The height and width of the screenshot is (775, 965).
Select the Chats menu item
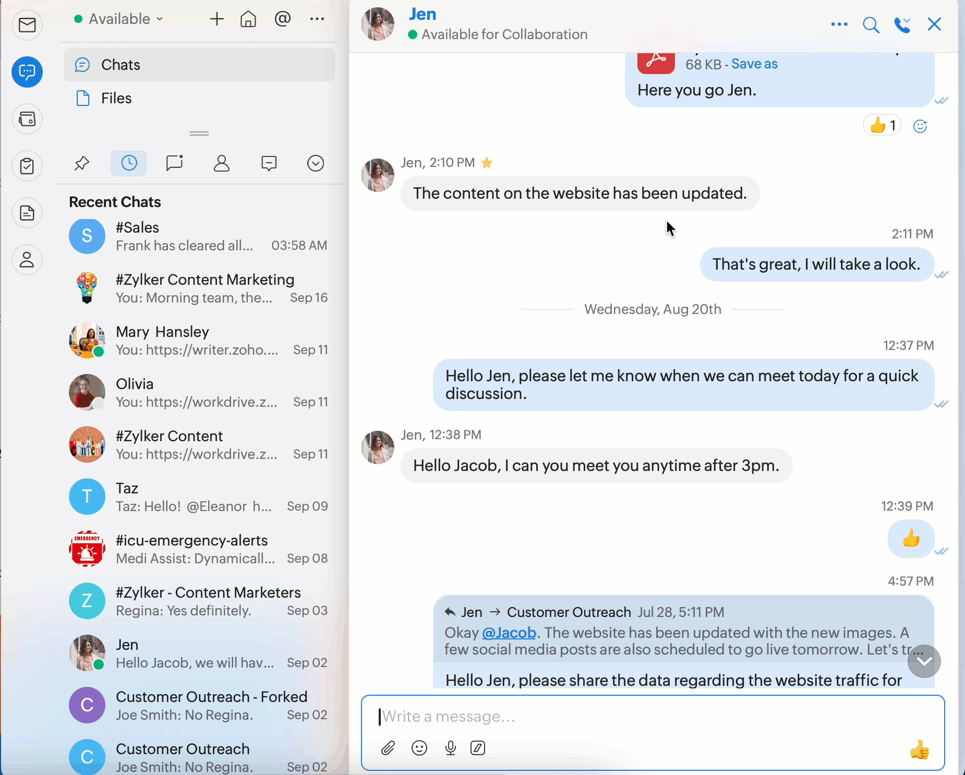pyautogui.click(x=199, y=65)
